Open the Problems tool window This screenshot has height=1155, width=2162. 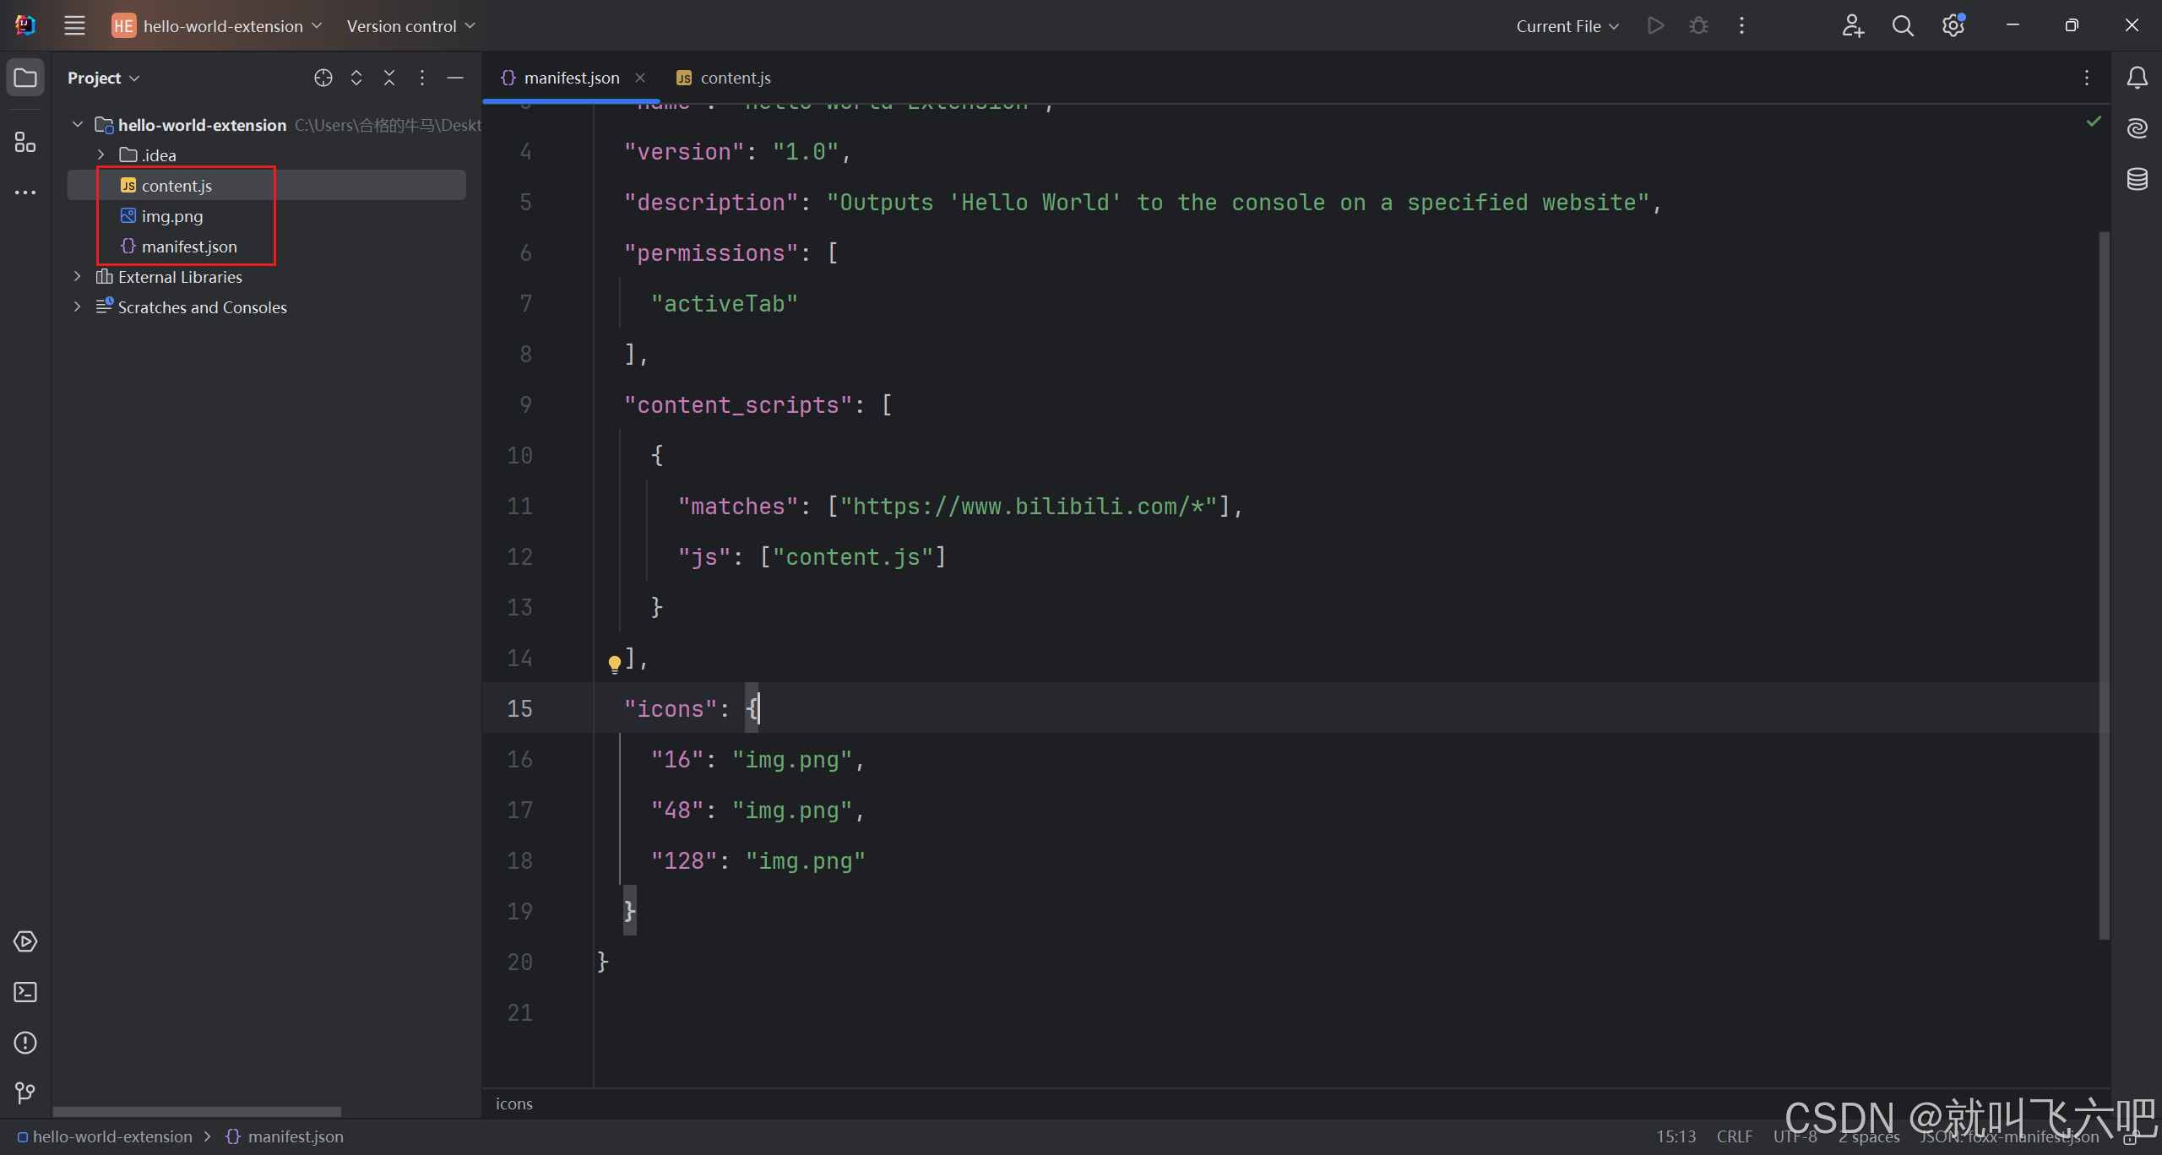[x=25, y=1043]
